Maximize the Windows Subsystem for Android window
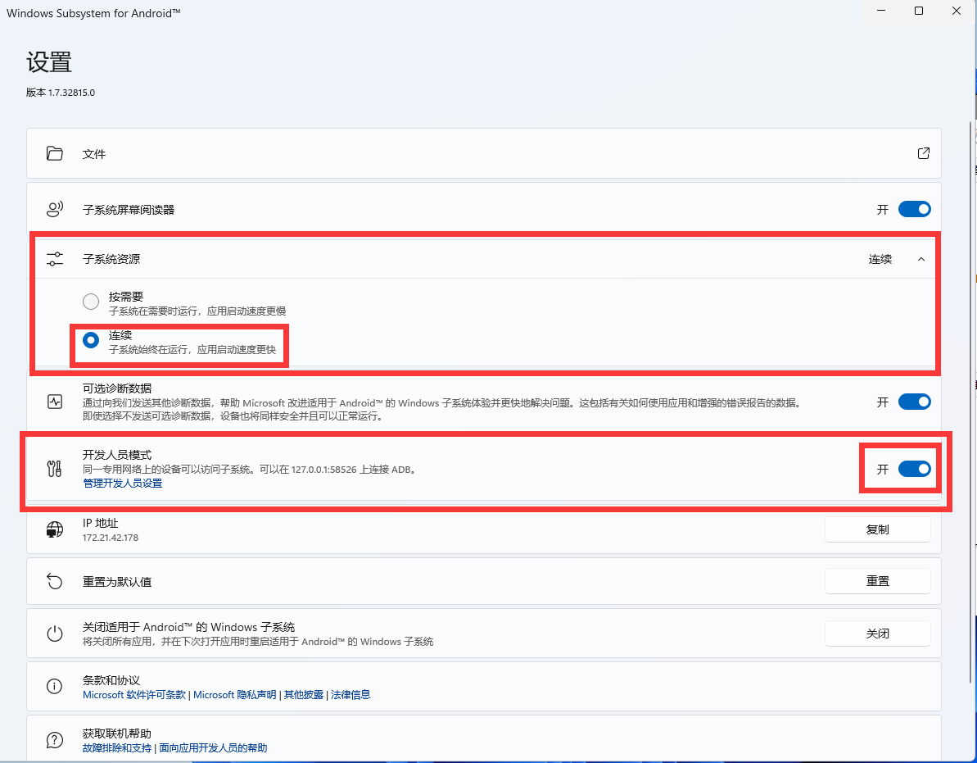 pos(918,11)
